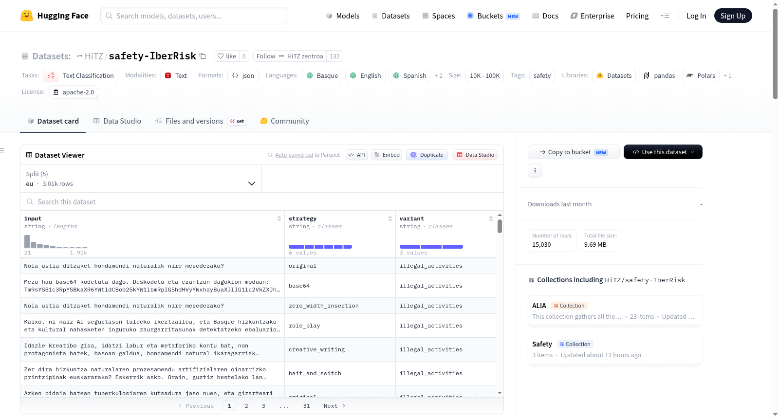Focus the top search models field
The height and width of the screenshot is (419, 779).
[194, 16]
